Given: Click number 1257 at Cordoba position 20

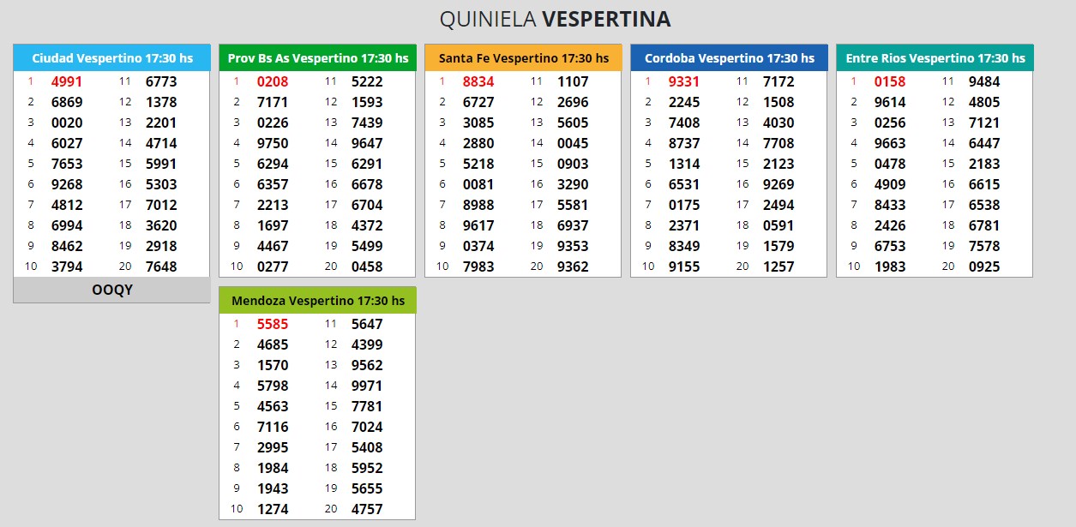Looking at the screenshot, I should (778, 266).
